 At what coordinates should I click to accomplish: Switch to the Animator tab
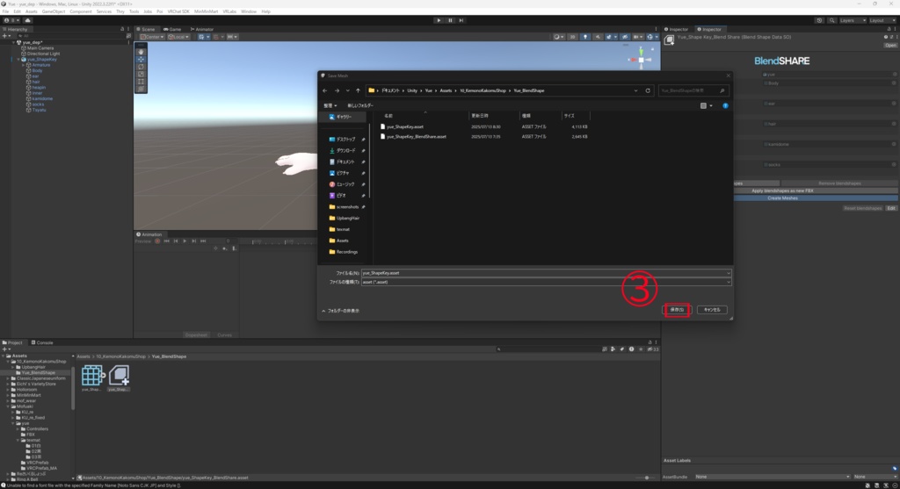[x=202, y=29]
